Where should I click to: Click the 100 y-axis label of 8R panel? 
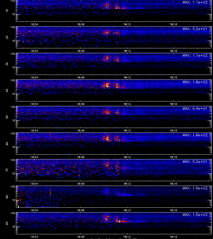coord(13,187)
